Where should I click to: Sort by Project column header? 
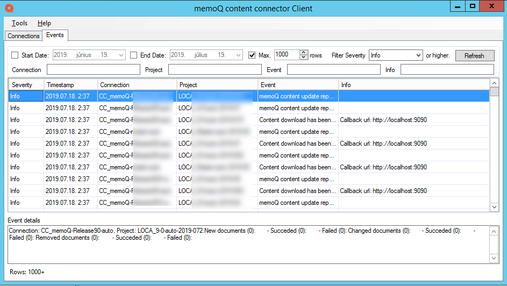tap(217, 85)
